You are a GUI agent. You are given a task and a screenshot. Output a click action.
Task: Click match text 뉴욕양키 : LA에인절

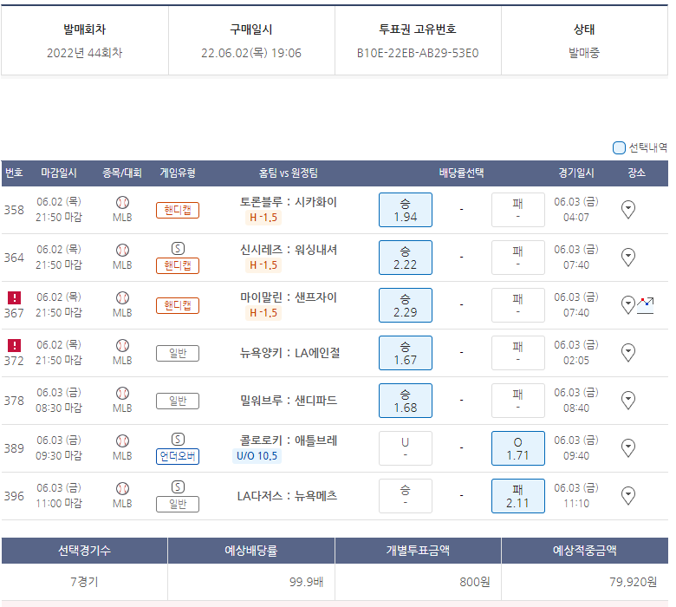pyautogui.click(x=289, y=353)
